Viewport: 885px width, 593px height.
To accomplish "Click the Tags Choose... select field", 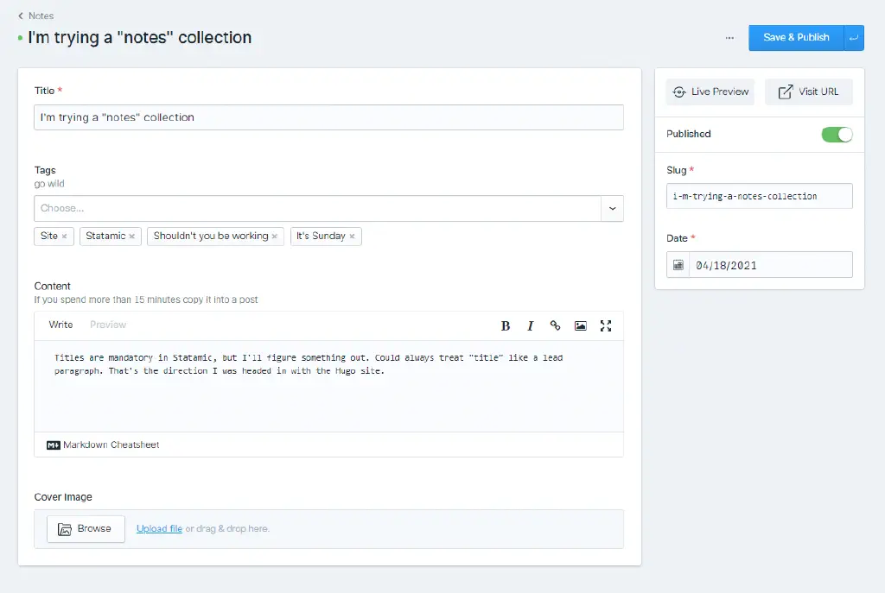I will point(318,209).
